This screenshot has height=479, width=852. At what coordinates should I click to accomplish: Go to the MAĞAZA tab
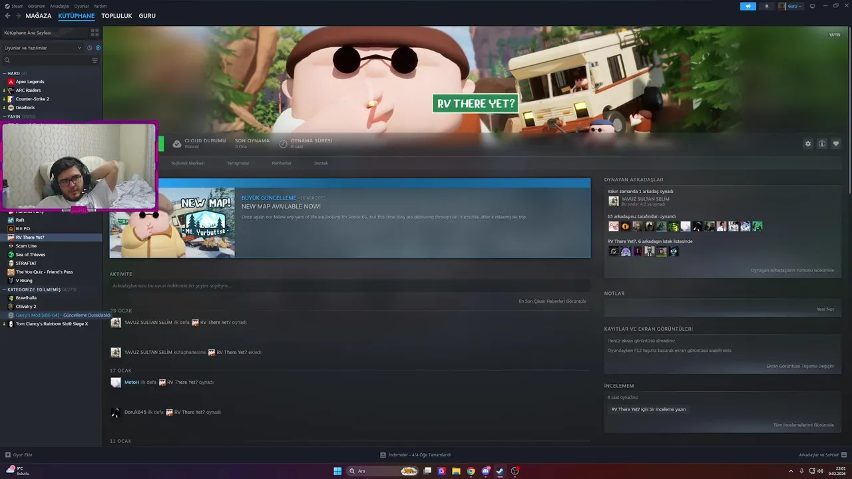(x=39, y=16)
